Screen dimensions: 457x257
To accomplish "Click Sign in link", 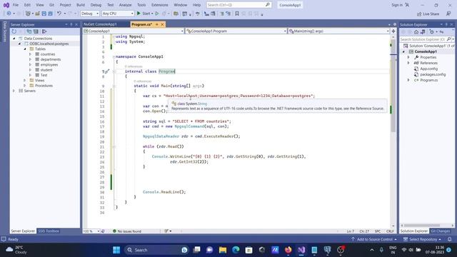I will click(x=397, y=5).
